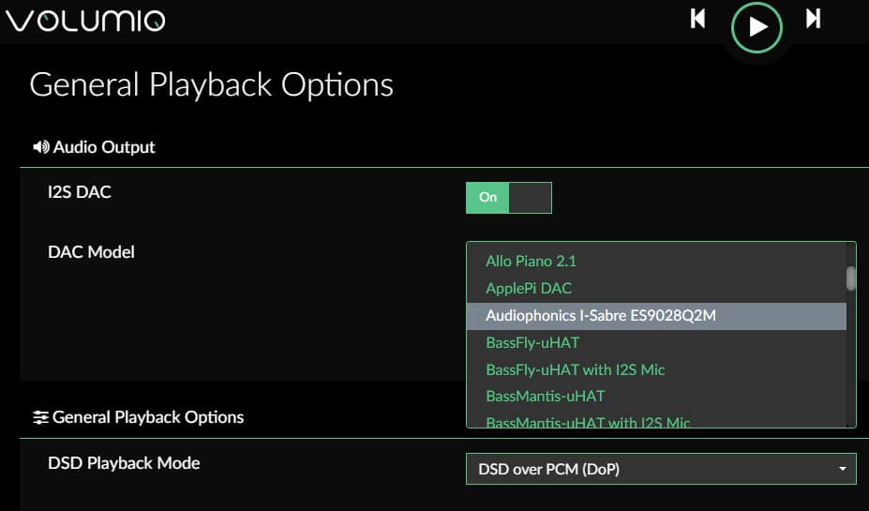
Task: Start playback with the play button
Action: pos(757,27)
